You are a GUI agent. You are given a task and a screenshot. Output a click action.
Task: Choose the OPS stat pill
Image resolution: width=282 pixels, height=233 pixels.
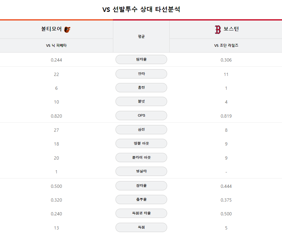141,115
